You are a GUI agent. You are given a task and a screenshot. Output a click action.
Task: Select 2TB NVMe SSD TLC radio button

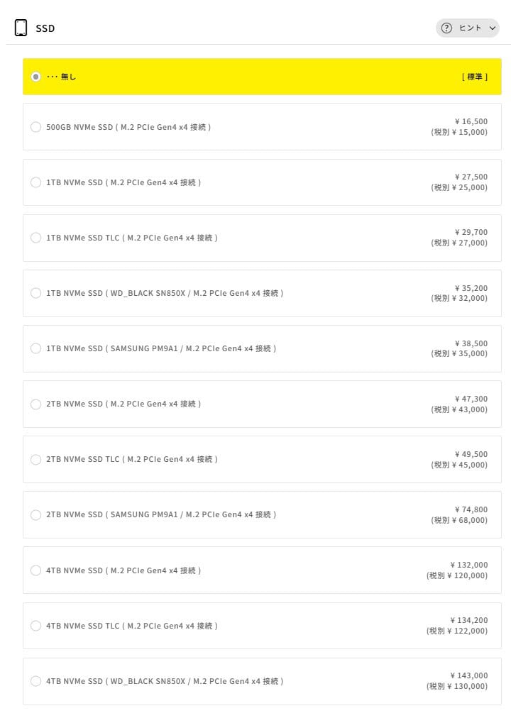pos(36,459)
